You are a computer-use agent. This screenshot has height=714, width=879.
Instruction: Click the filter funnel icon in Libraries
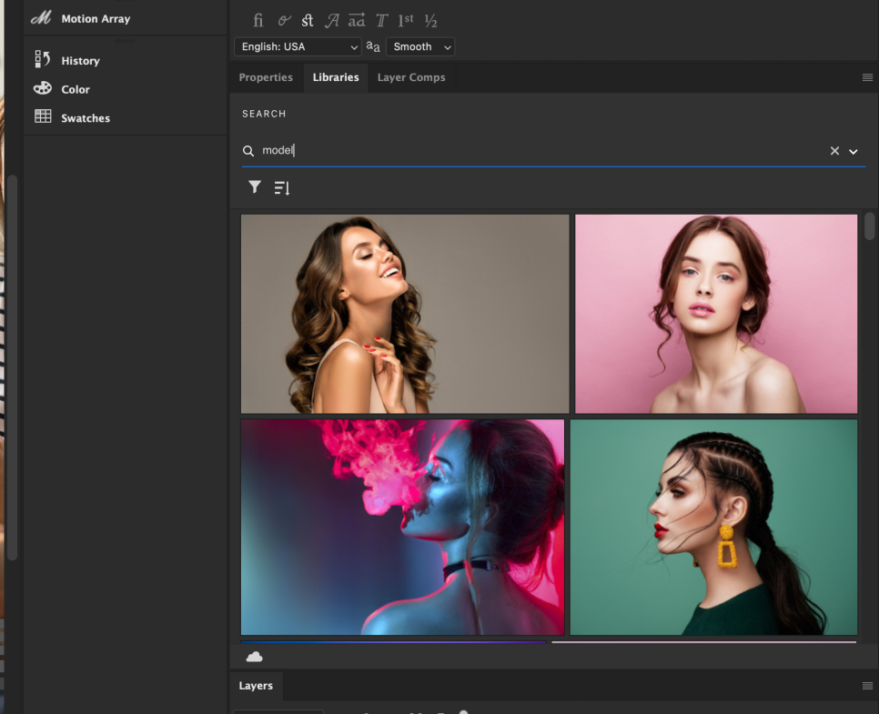[255, 187]
